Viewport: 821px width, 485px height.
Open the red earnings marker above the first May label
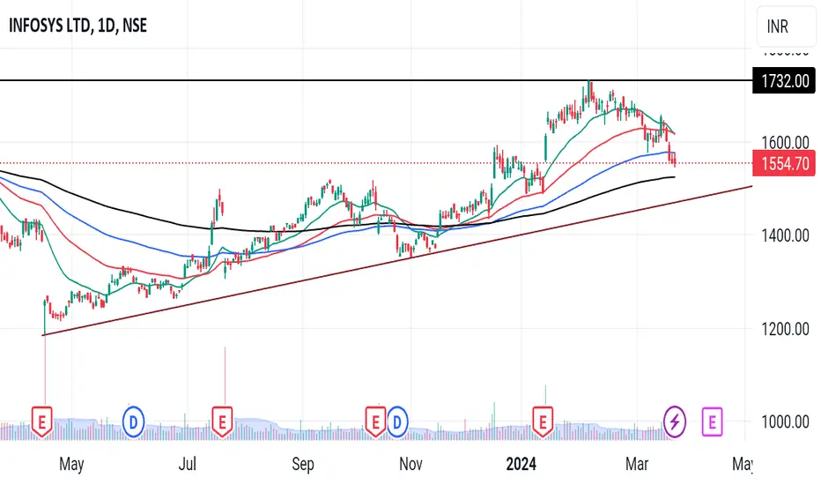pos(42,422)
